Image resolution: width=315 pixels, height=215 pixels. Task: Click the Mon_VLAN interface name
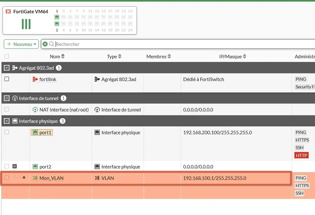[51, 178]
